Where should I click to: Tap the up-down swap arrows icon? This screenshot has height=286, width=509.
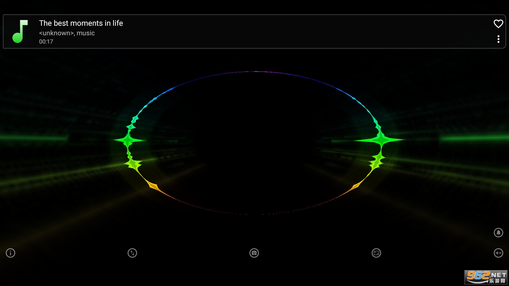click(132, 253)
